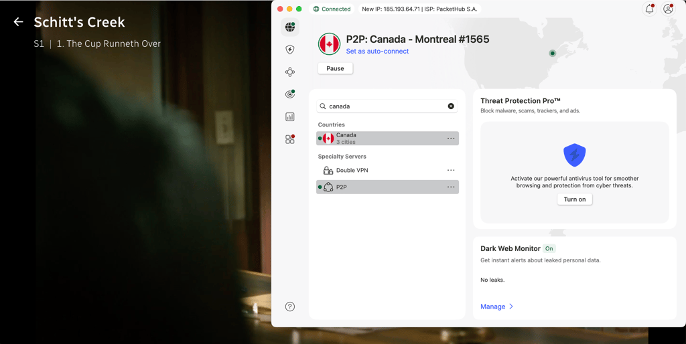
Task: Click the Canada flag in server list
Action: [328, 139]
